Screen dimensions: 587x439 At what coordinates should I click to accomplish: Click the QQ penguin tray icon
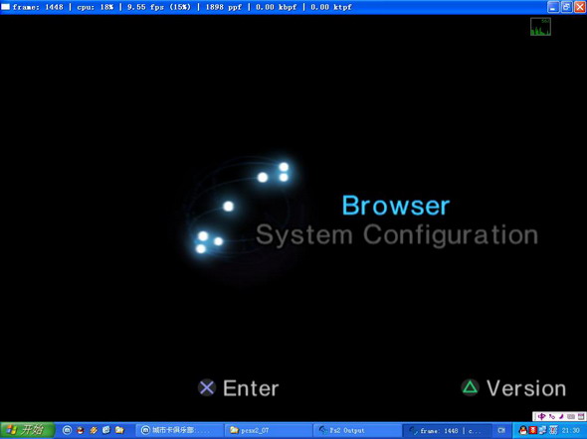[523, 430]
